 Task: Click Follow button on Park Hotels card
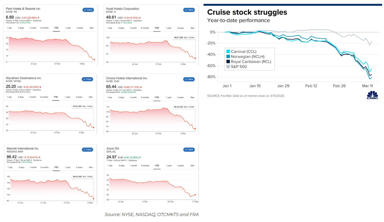(88, 10)
